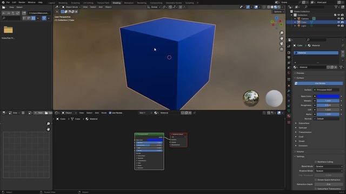Viewport: 346px width, 194px height.
Task: Switch to the Shading workspace tab
Action: click(x=117, y=3)
